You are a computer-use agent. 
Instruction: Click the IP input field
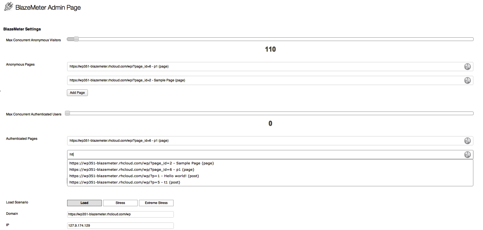120,226
